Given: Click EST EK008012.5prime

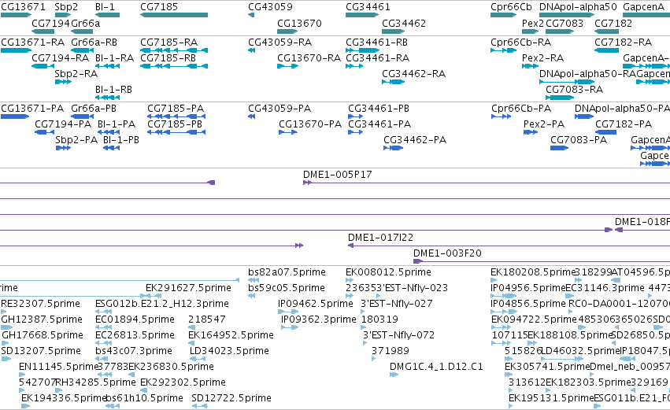Looking at the screenshot, I should point(388,272).
